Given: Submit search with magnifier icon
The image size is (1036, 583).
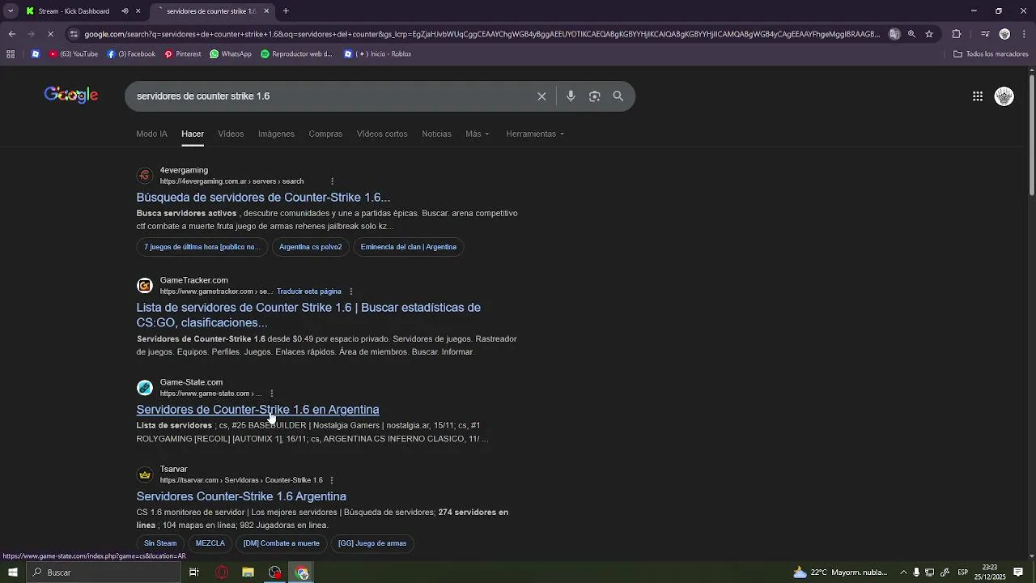Looking at the screenshot, I should [618, 96].
